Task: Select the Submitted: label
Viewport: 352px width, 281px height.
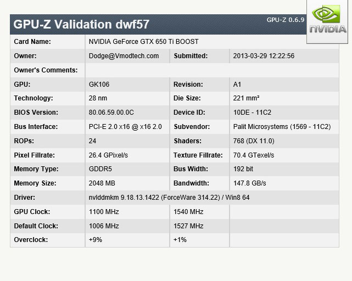Action: coord(191,56)
